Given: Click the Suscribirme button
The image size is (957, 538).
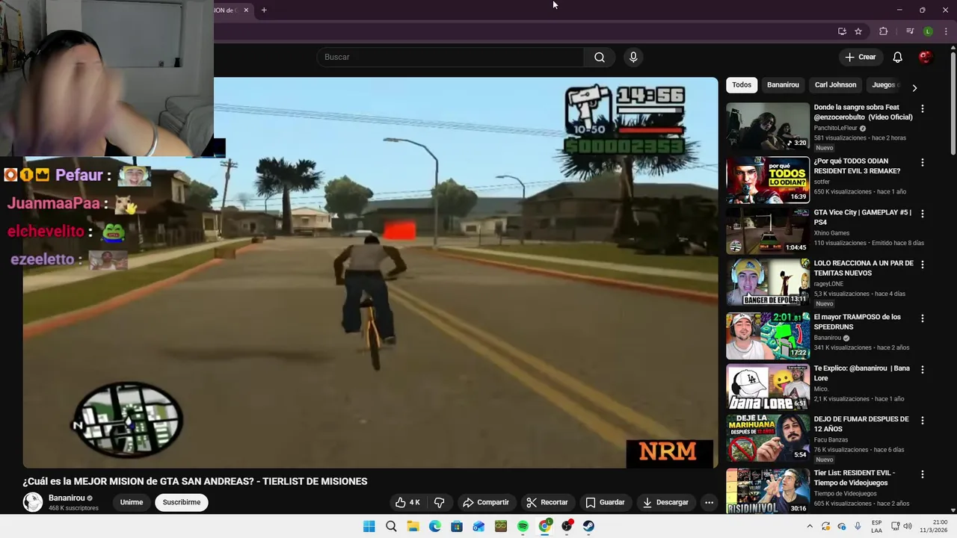Looking at the screenshot, I should coord(182,502).
